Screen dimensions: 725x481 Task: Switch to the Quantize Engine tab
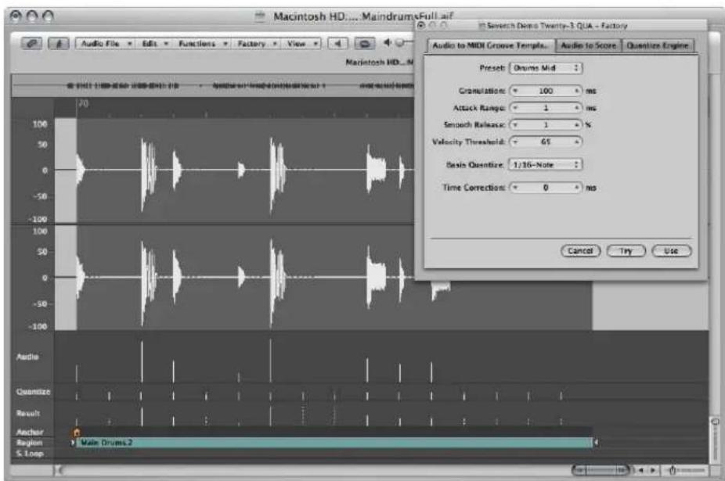coord(658,45)
